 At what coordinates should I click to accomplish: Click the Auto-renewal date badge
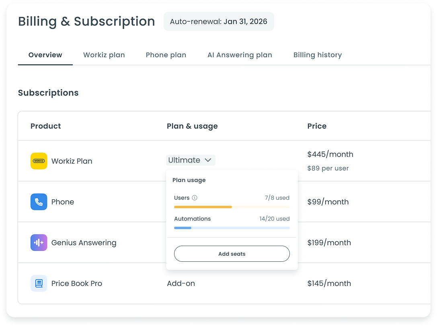pyautogui.click(x=219, y=22)
